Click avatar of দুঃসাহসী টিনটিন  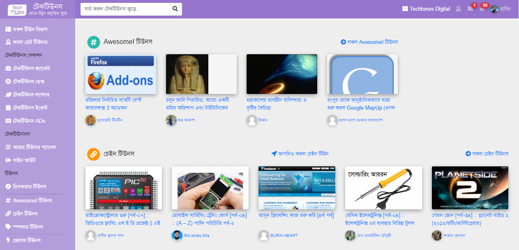coord(90,120)
